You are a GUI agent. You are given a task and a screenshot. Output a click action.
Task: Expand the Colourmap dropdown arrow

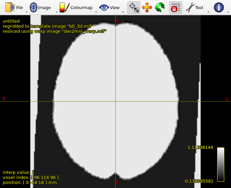pyautogui.click(x=96, y=12)
